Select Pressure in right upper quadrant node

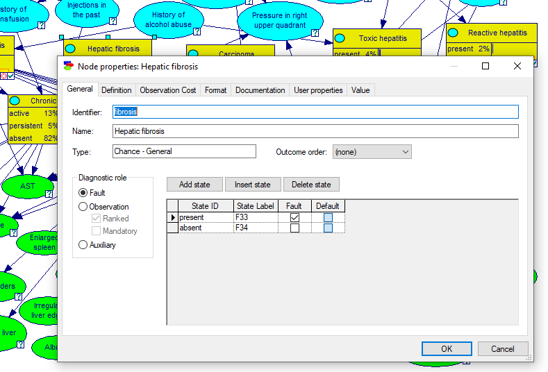[x=280, y=20]
